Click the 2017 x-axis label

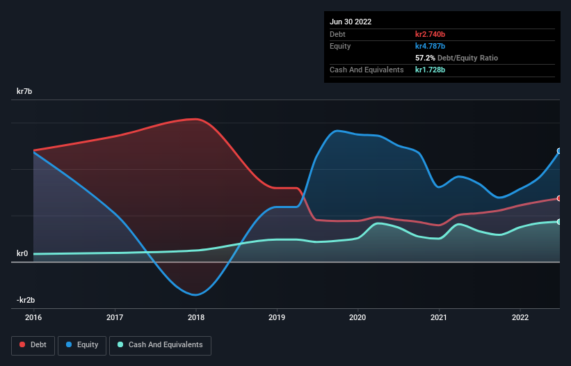pos(115,317)
